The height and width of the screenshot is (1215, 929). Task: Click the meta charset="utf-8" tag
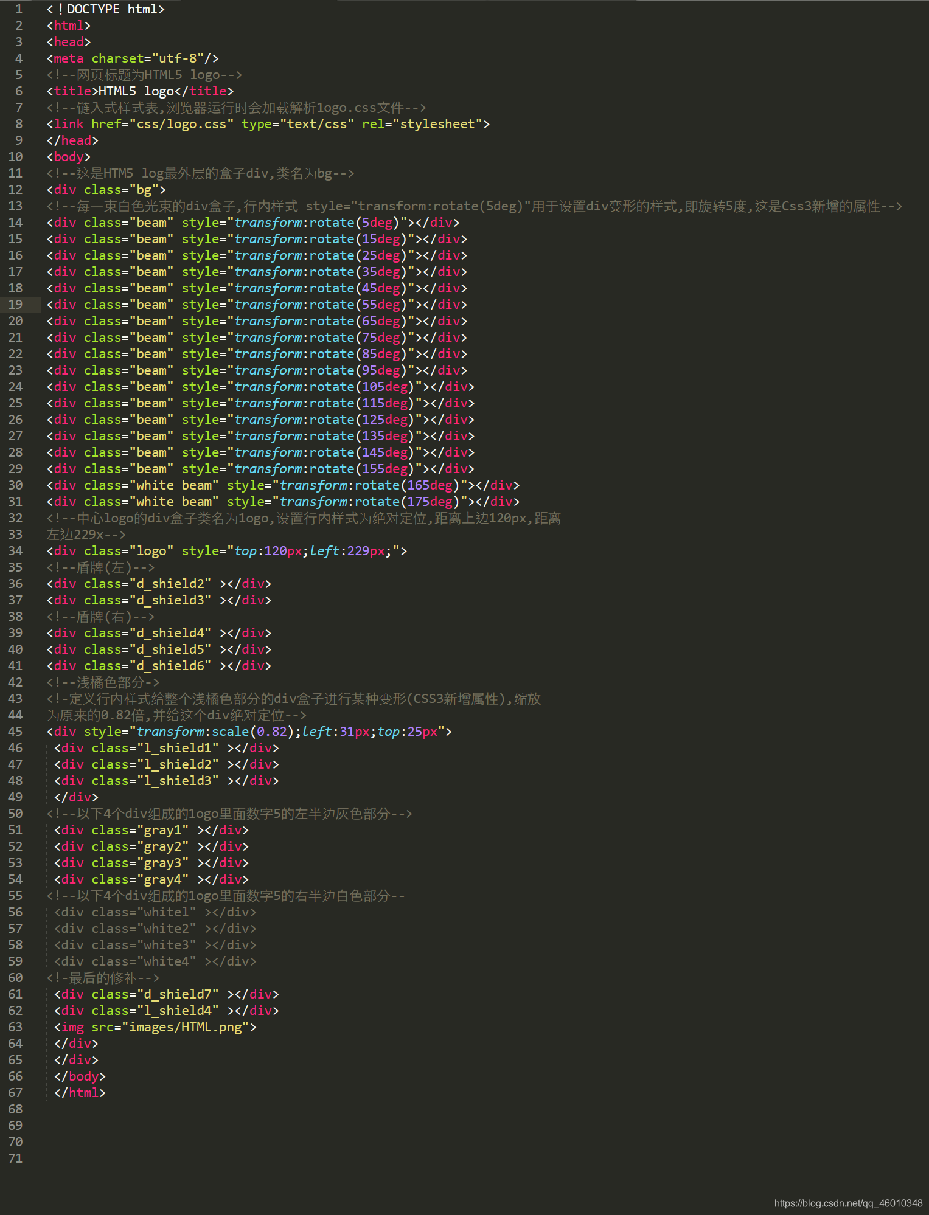click(133, 58)
